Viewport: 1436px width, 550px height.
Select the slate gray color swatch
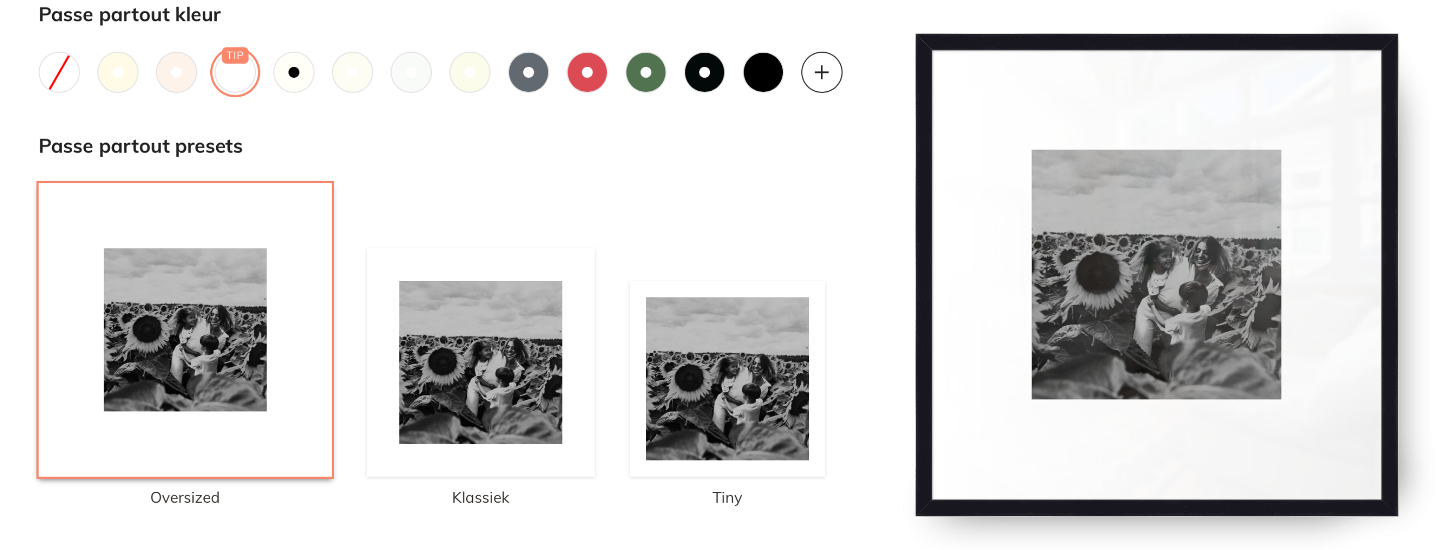528,73
